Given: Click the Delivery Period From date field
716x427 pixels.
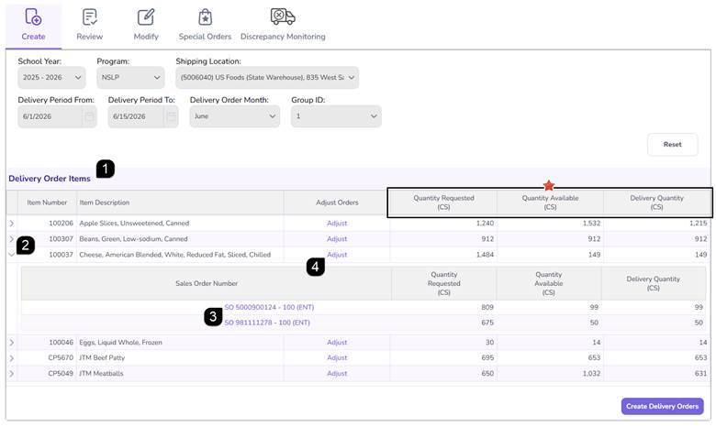Looking at the screenshot, I should point(50,116).
